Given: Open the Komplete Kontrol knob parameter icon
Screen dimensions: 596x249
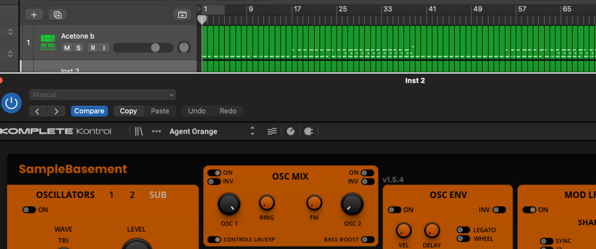Looking at the screenshot, I should click(x=290, y=131).
